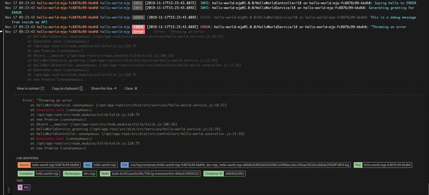Select the DEBUG severity badge
This screenshot has height=195, width=429.
tap(138, 17)
